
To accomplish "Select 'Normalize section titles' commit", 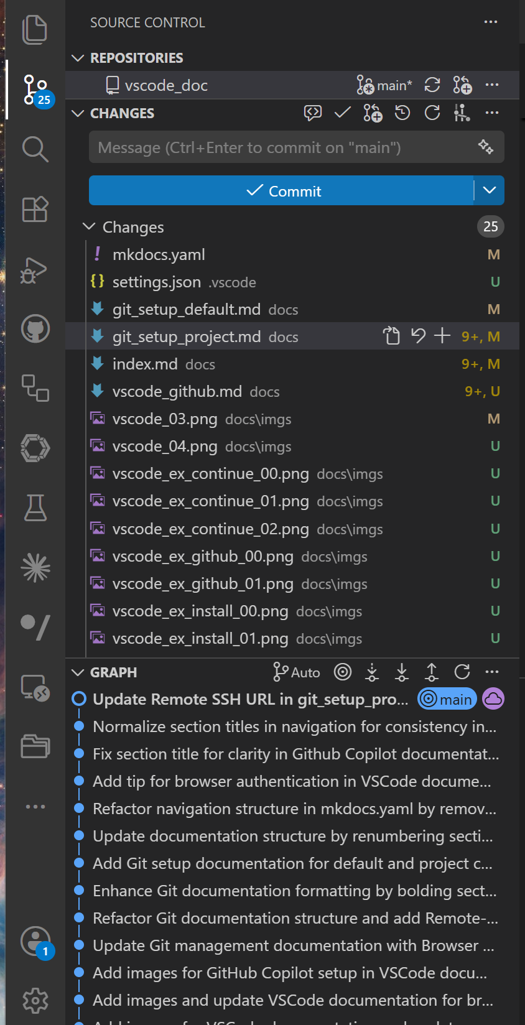I will (x=292, y=726).
